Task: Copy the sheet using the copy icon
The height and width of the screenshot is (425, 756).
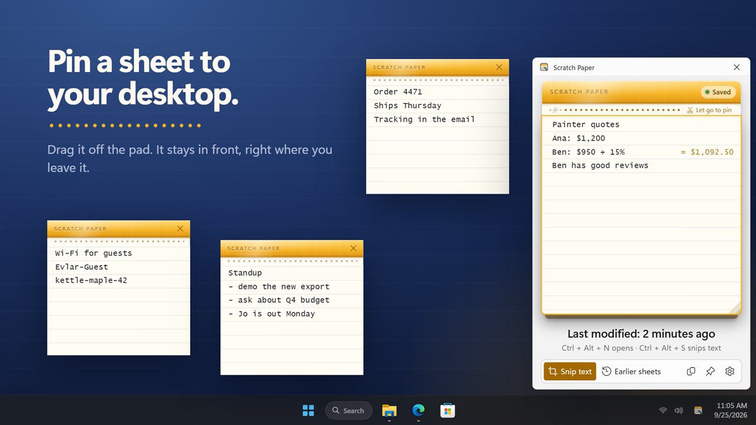Action: tap(690, 371)
